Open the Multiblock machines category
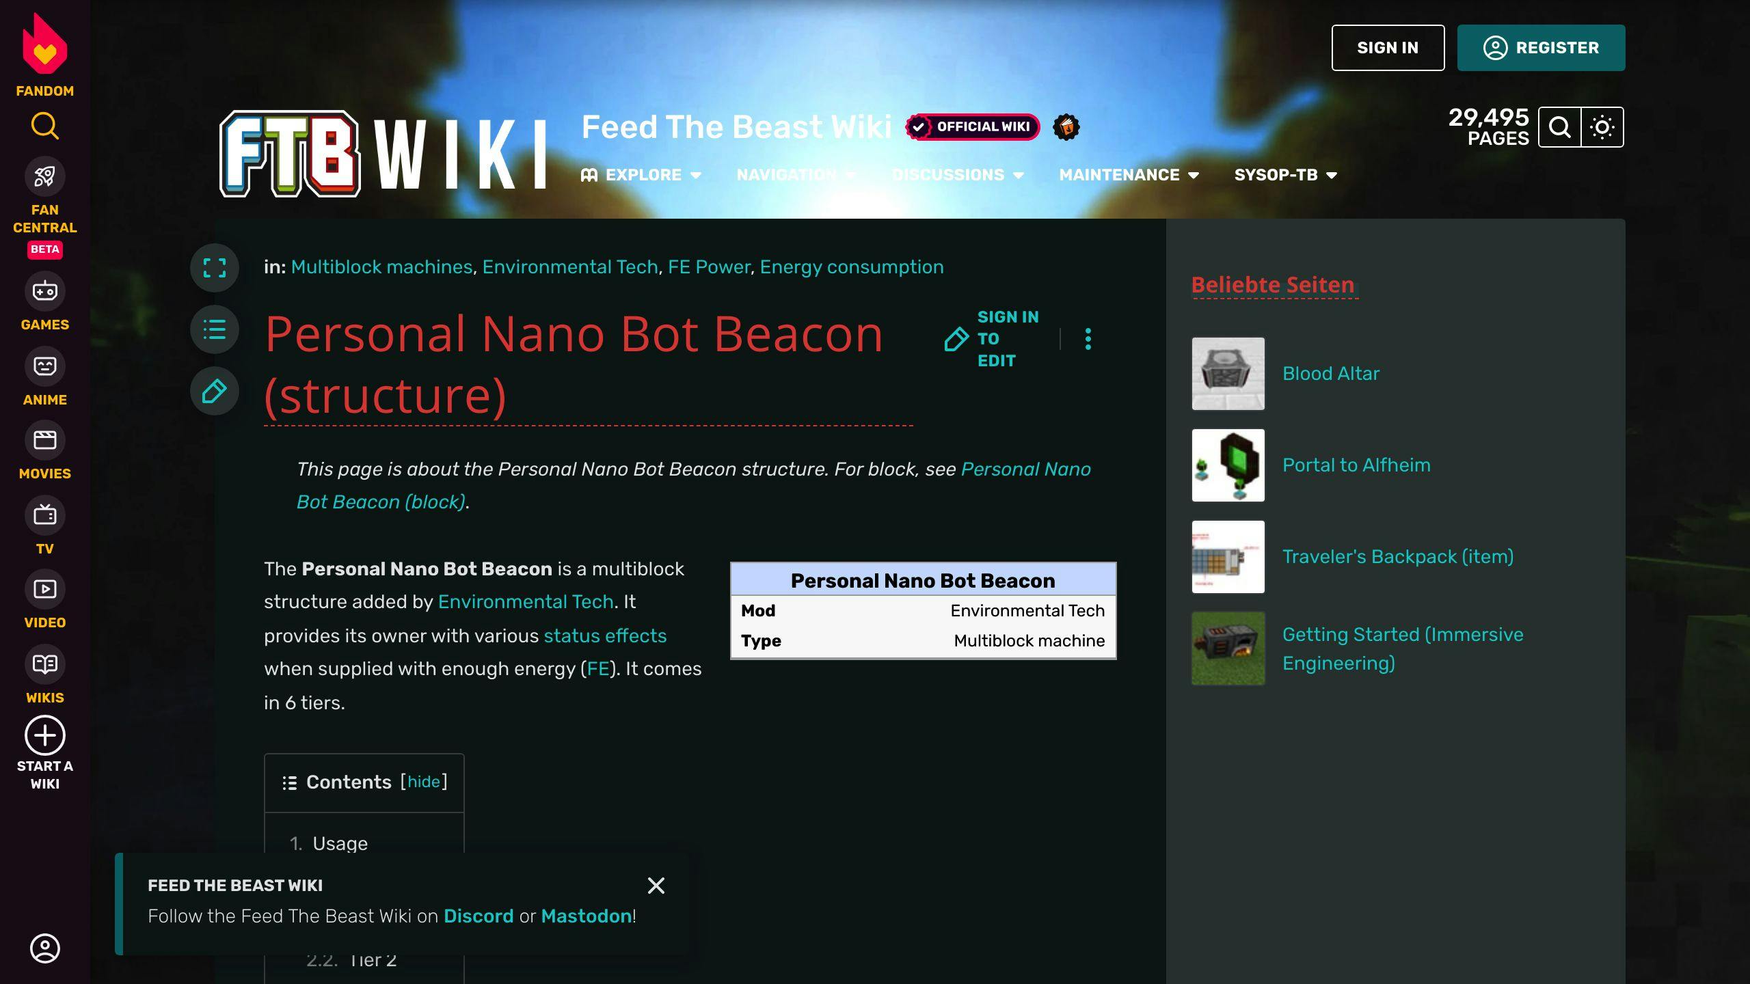The height and width of the screenshot is (984, 1750). pyautogui.click(x=381, y=267)
